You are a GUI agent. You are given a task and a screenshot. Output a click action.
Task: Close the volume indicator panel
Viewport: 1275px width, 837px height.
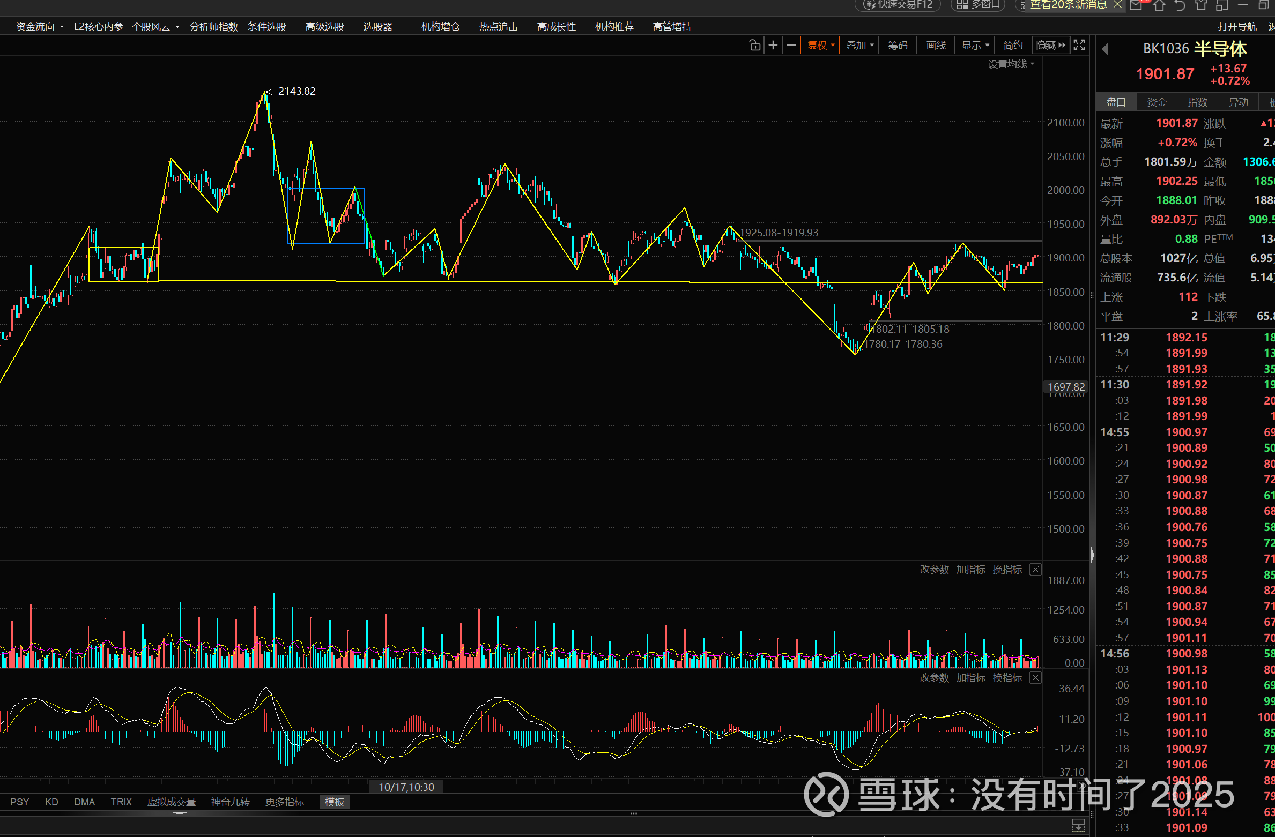1036,570
